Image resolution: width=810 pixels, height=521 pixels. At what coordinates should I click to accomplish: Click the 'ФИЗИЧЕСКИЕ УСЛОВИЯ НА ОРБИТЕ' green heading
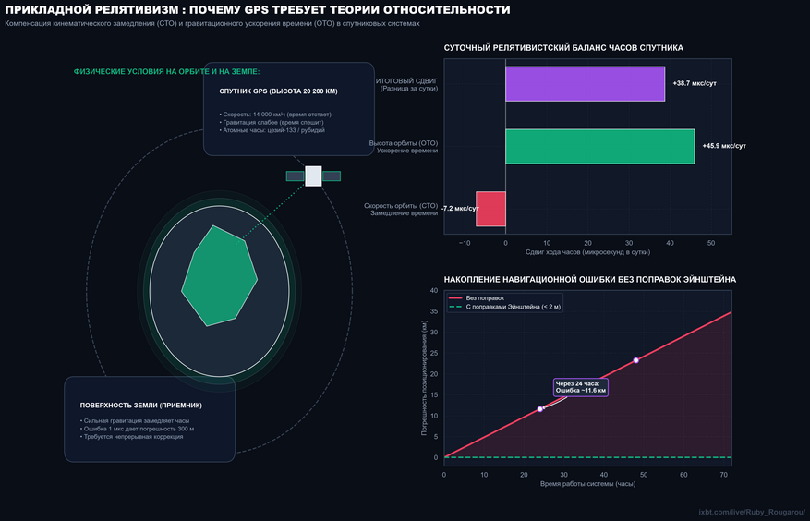(x=167, y=72)
